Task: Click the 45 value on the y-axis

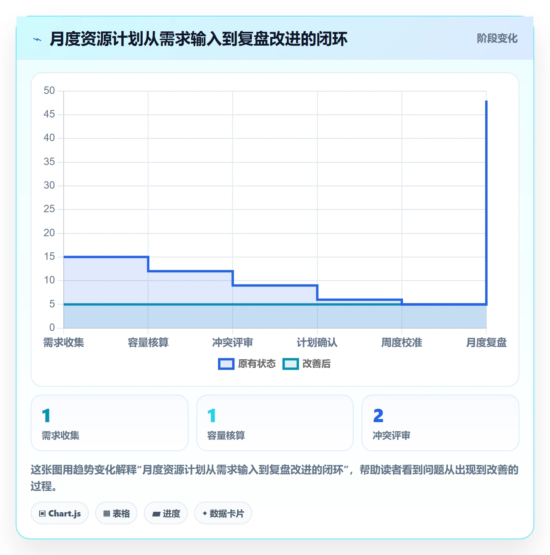Action: 49,114
